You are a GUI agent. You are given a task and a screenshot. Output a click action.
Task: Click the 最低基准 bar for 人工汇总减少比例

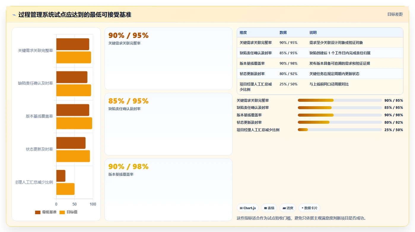[61, 176]
